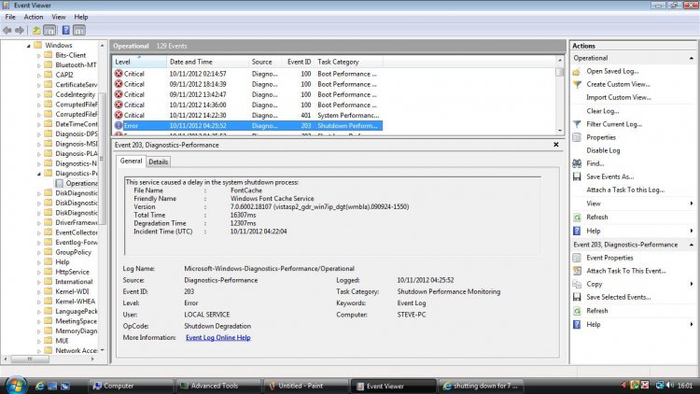Switch to Advanced Tools taskbar button
Viewport: 700px width, 394px height.
point(218,386)
